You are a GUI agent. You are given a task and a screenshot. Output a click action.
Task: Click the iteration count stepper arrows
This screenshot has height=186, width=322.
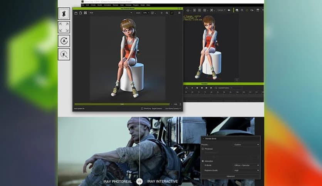pos(181,104)
